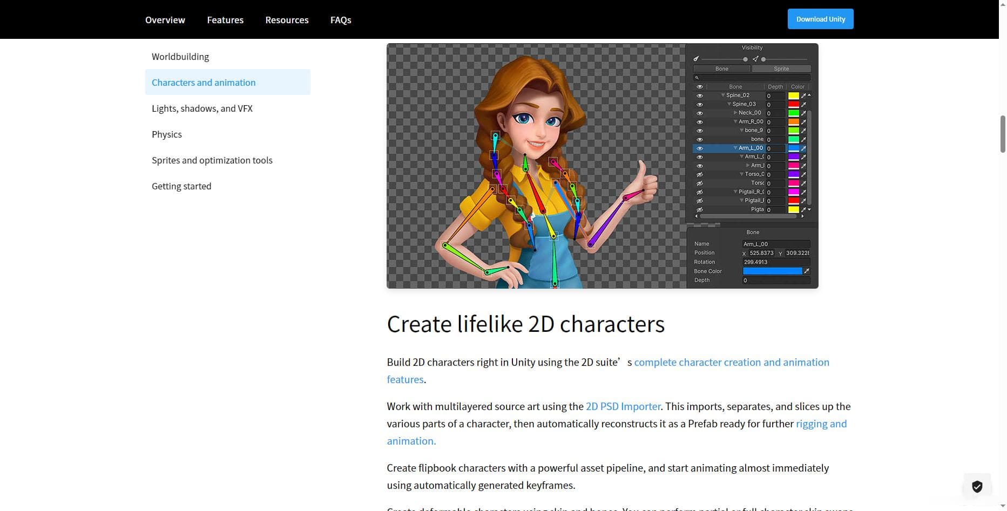Click the eyedropper icon in the Torso_0 row

click(x=803, y=174)
